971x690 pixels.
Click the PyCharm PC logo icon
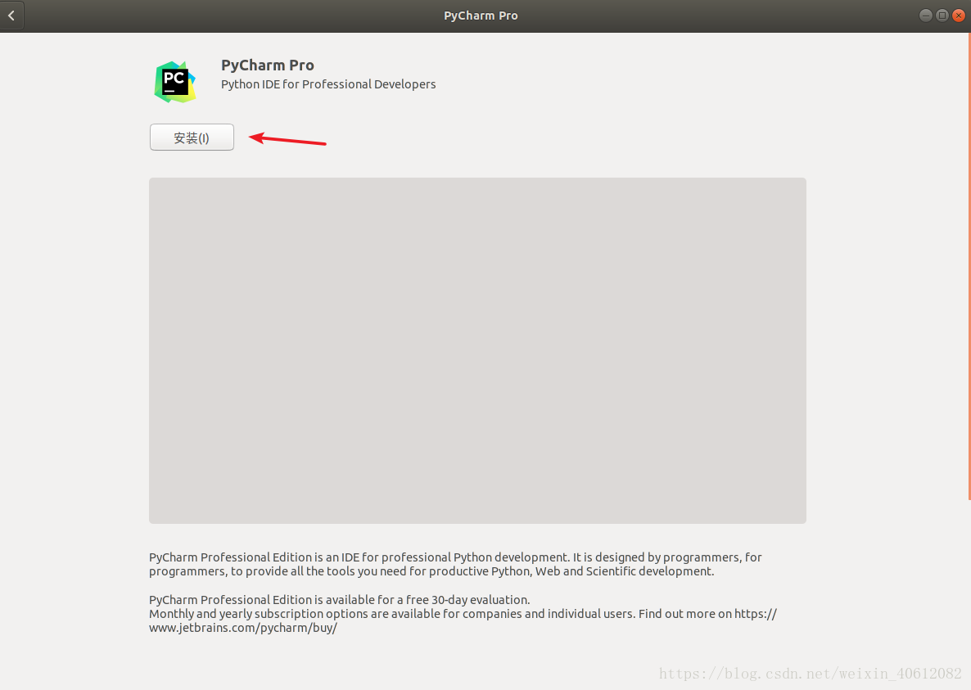tap(175, 82)
